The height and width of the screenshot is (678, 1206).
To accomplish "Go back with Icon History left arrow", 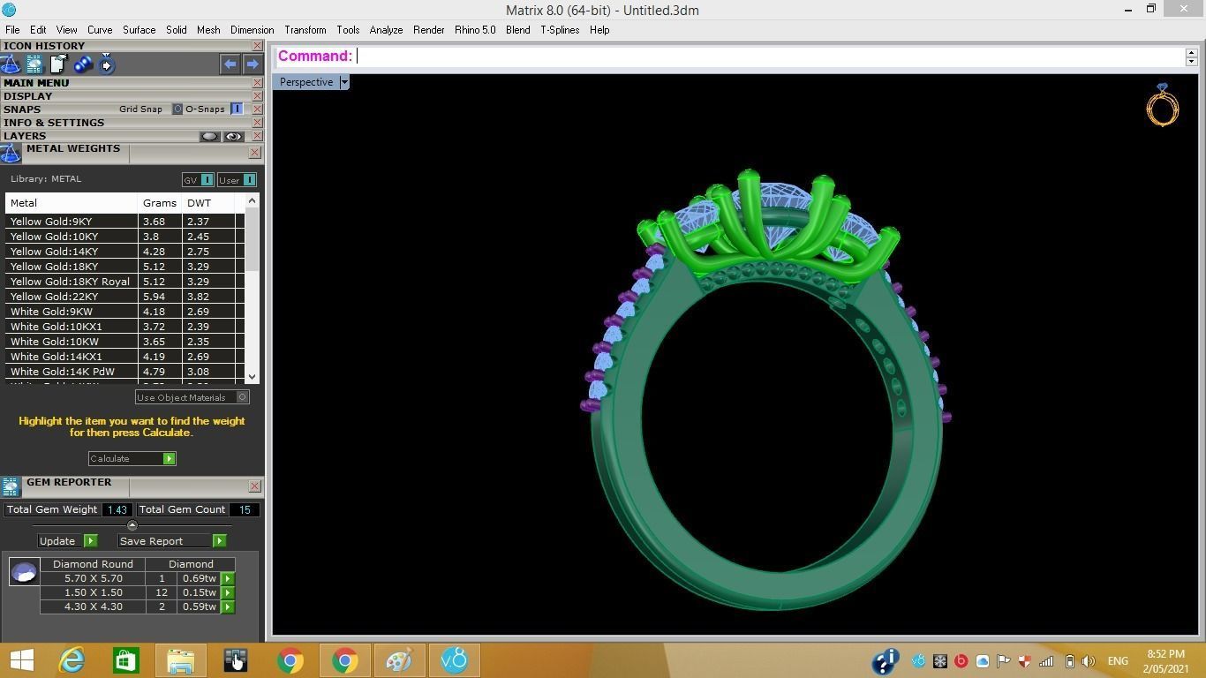I will coord(230,64).
